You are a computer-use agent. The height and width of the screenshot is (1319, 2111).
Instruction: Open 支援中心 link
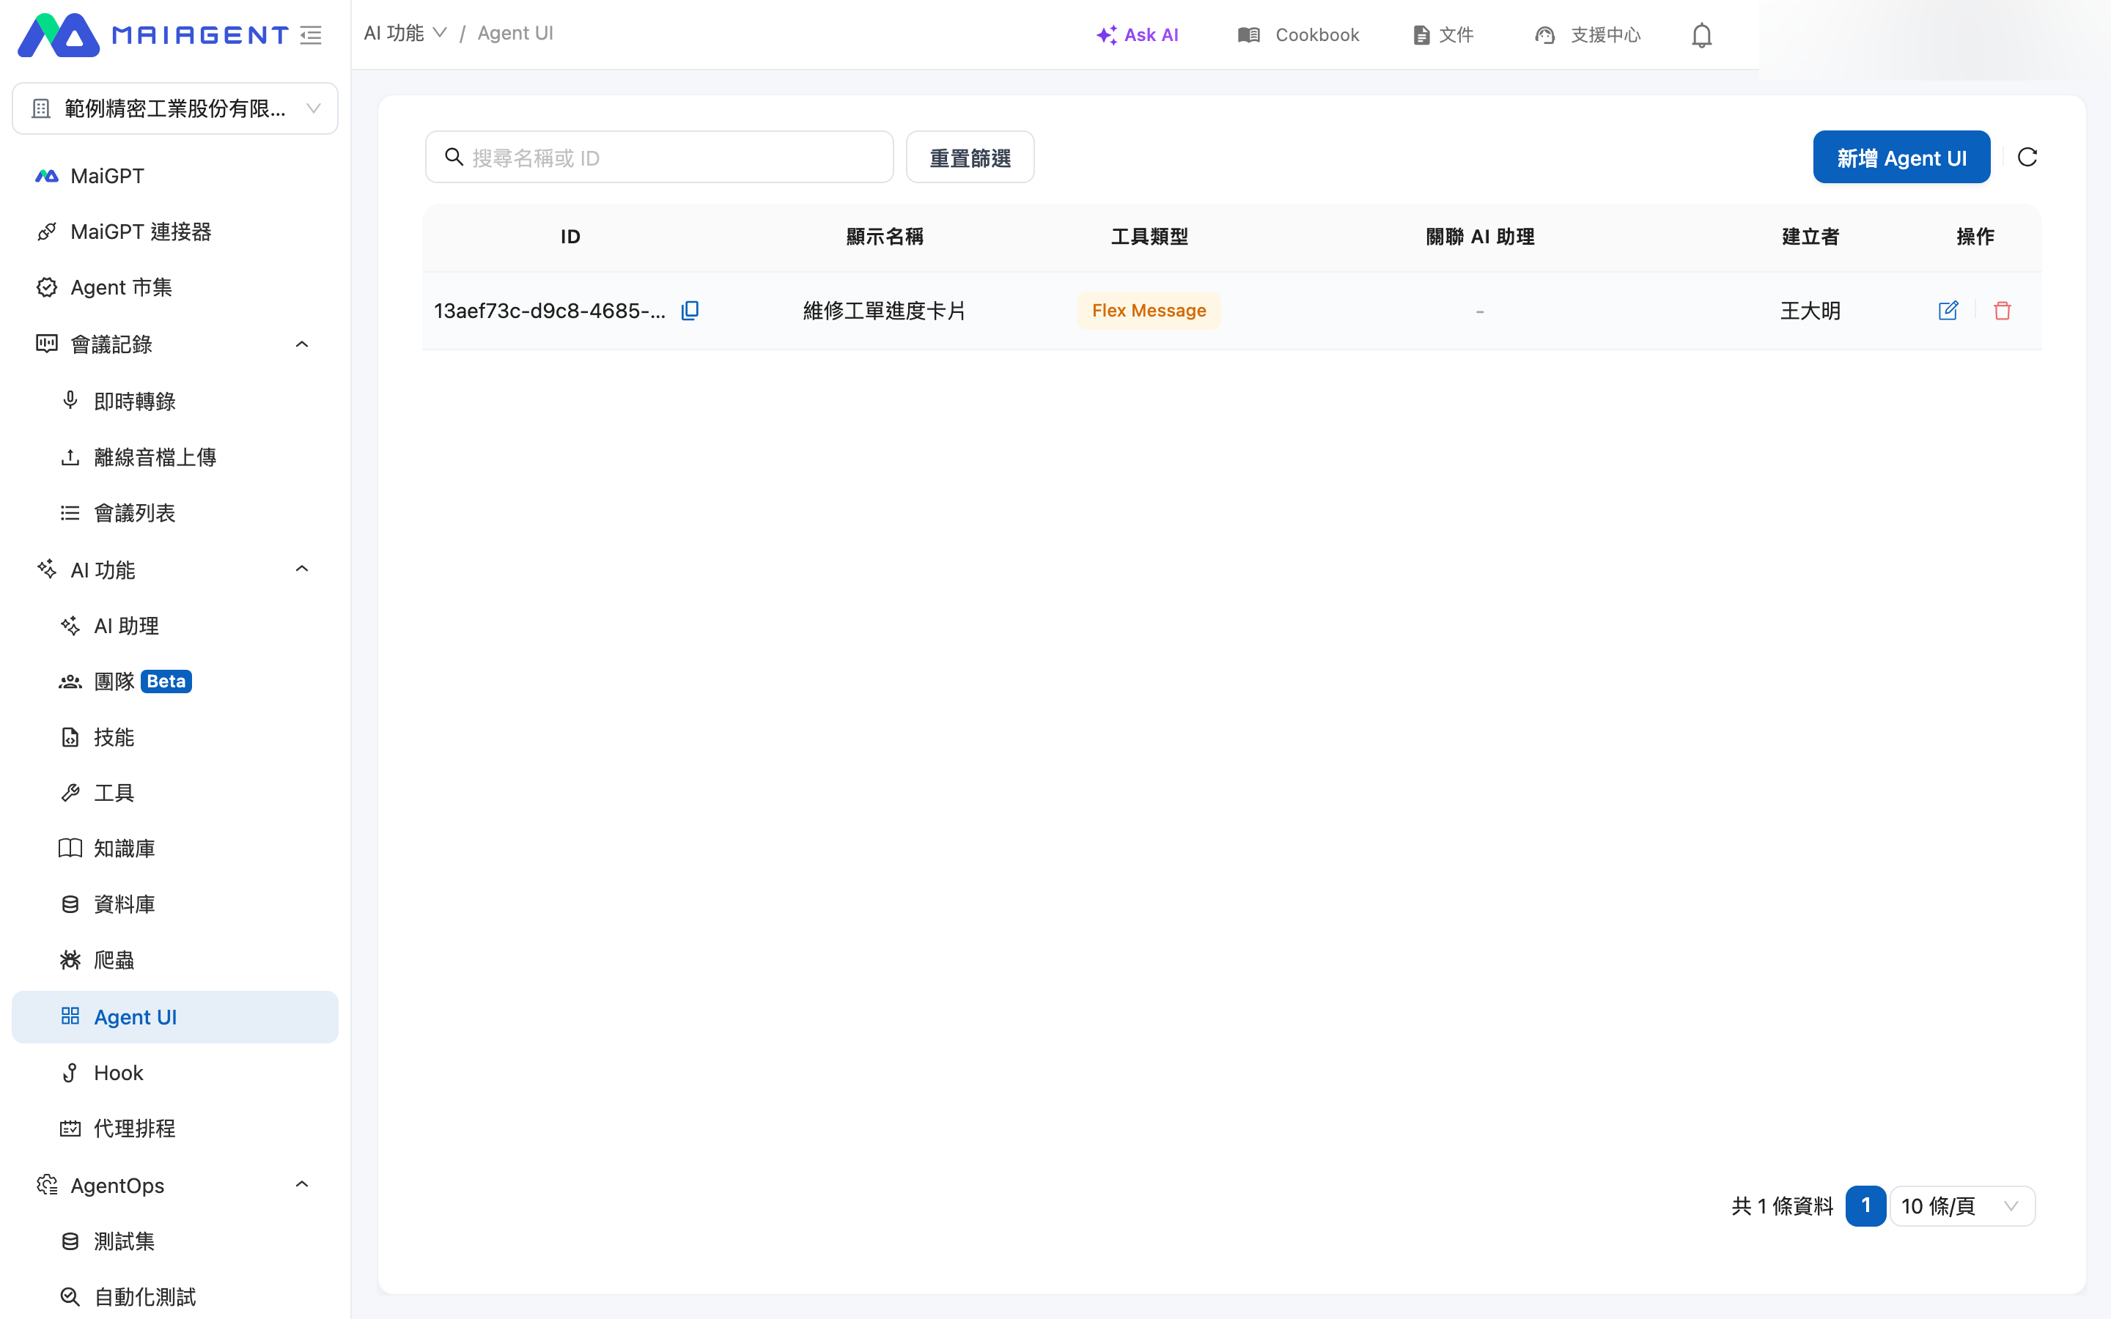1588,35
